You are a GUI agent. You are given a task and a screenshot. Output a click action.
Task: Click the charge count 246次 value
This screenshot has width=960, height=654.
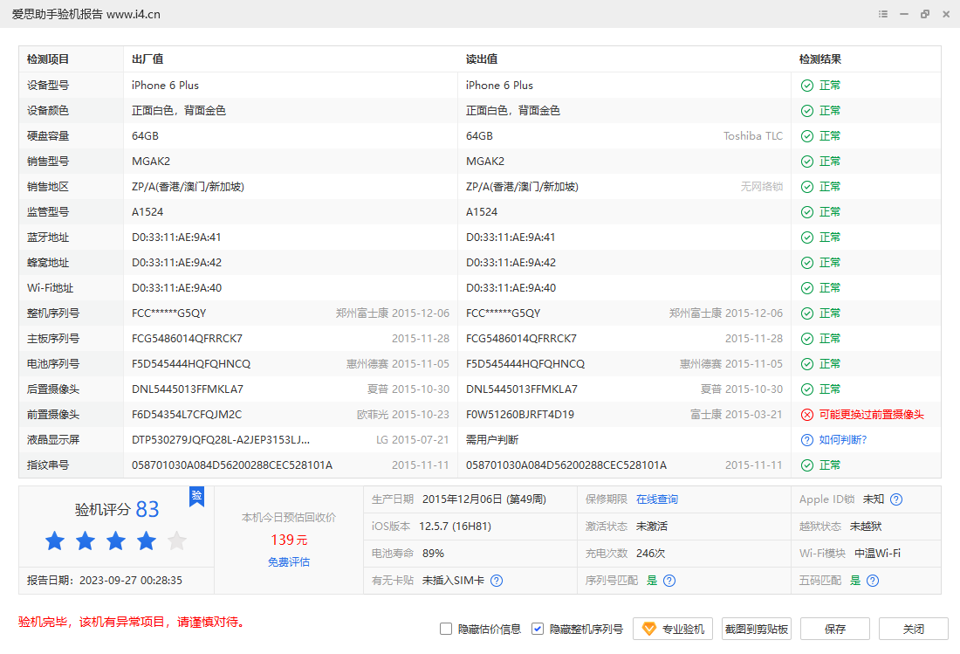pyautogui.click(x=650, y=554)
